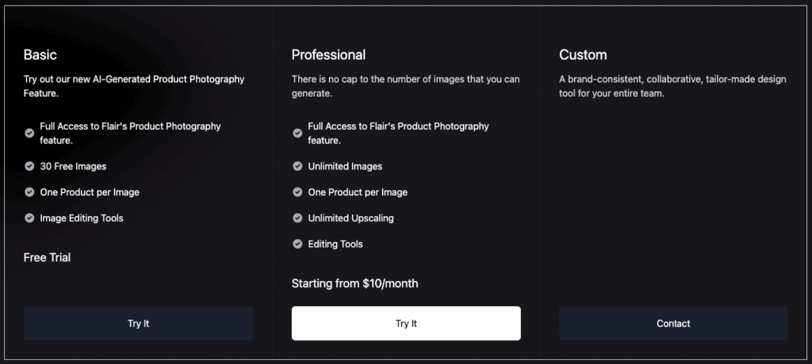812x364 pixels.
Task: Select the Custom plan heading
Action: pyautogui.click(x=583, y=55)
